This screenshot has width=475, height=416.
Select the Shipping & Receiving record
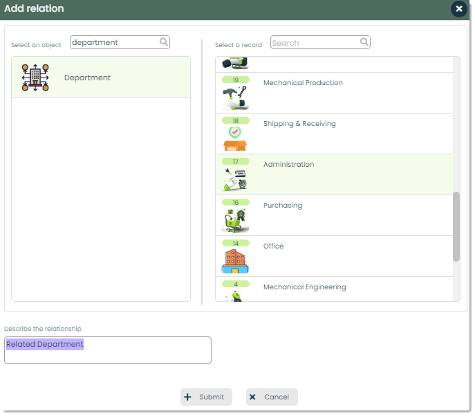click(x=334, y=134)
